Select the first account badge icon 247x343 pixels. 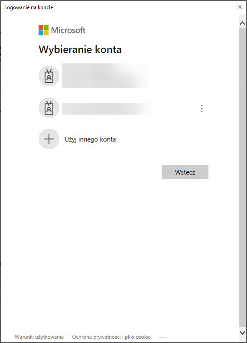[x=49, y=76]
